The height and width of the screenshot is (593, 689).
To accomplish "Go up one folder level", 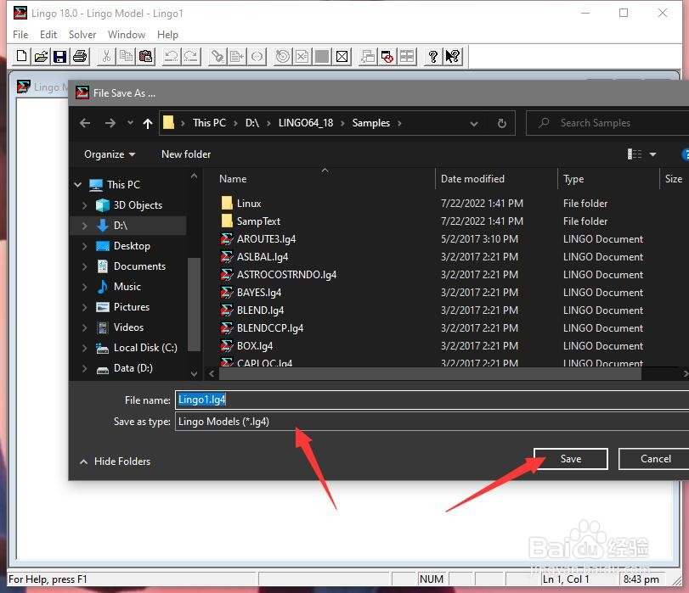I will click(x=148, y=123).
